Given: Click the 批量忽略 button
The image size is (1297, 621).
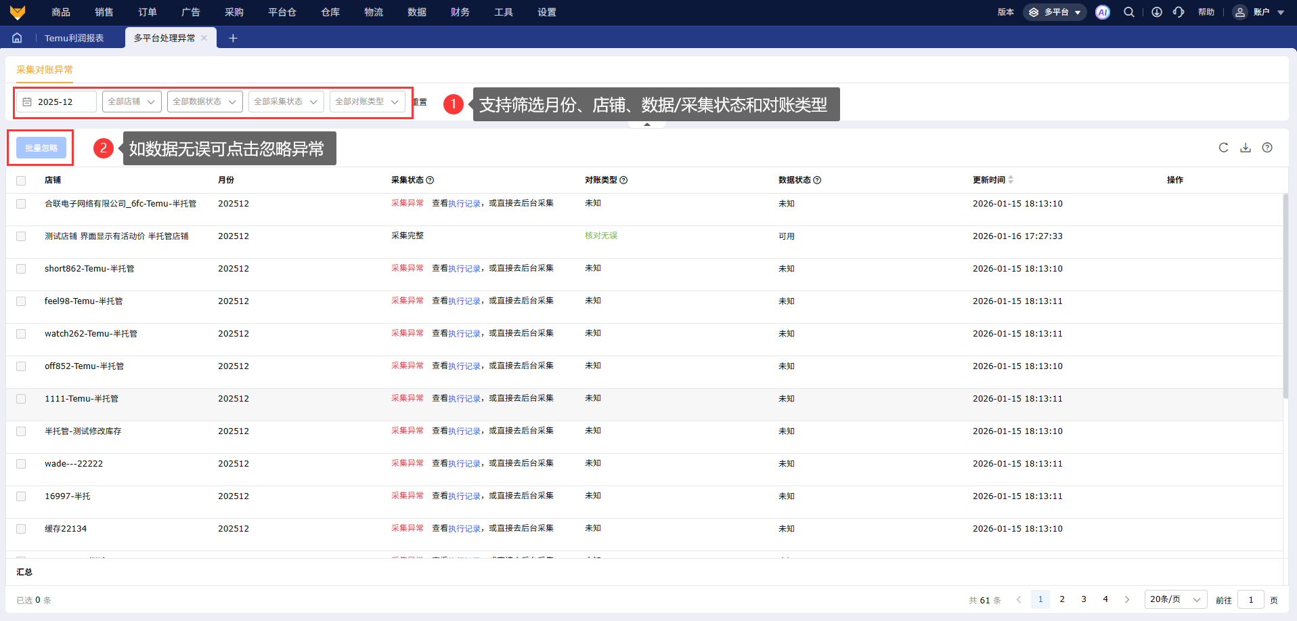Looking at the screenshot, I should click(41, 148).
